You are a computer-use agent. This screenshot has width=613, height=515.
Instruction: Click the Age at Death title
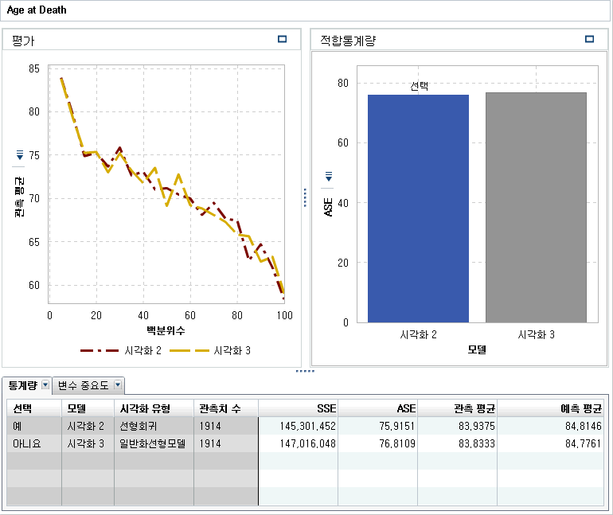coord(37,10)
